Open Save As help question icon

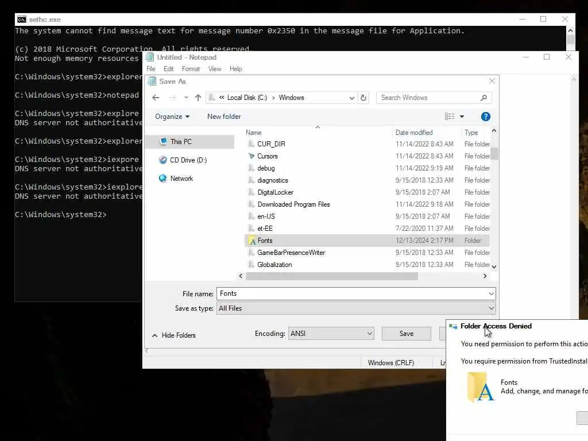pos(486,117)
